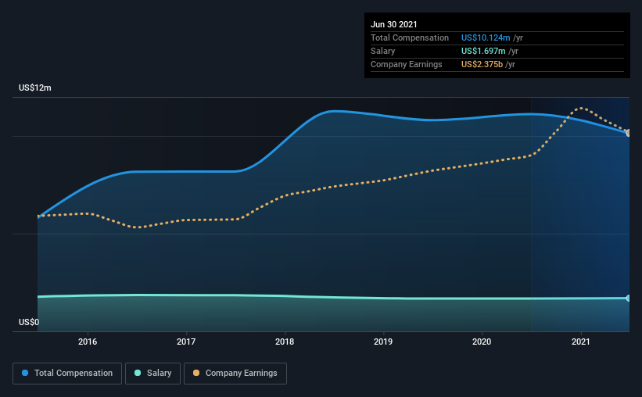
Task: Click the Total Compensation label in tooltip
Action: 410,38
